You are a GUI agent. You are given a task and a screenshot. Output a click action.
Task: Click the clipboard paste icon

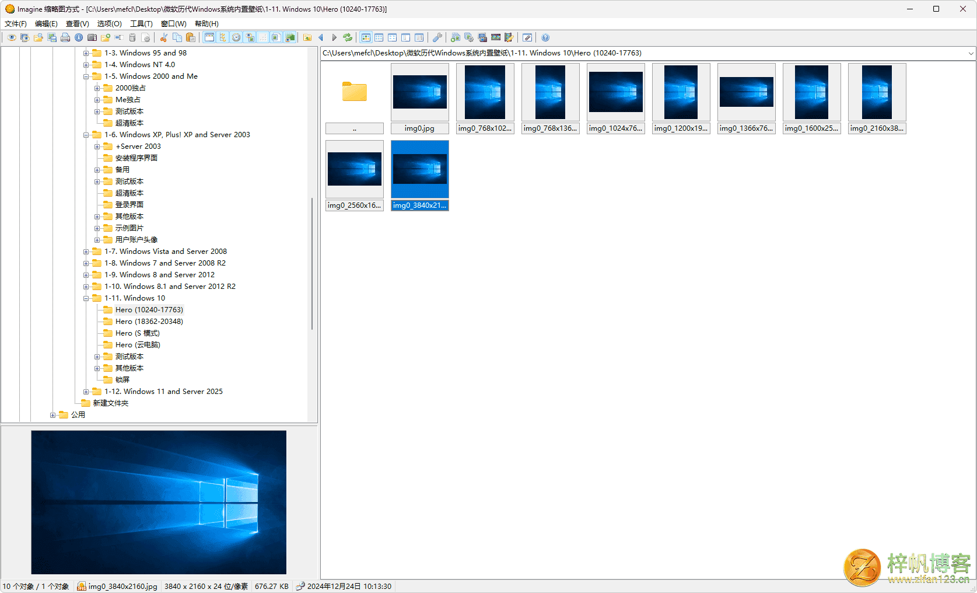190,37
